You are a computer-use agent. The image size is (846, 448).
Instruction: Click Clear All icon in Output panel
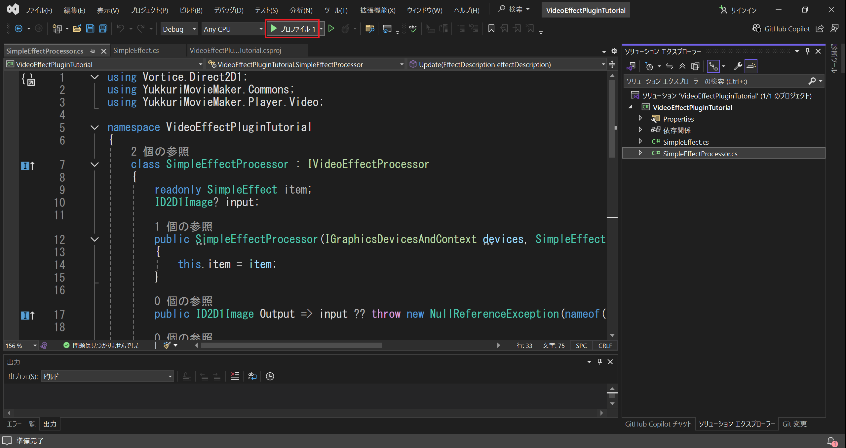pos(235,376)
